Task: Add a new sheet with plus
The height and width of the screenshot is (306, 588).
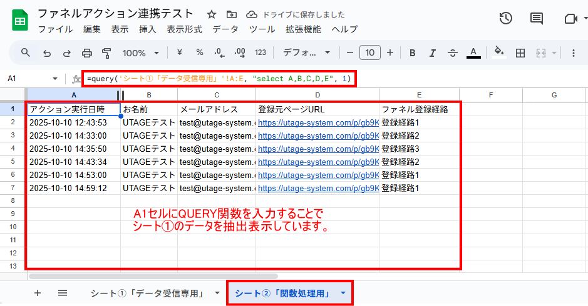Action: pyautogui.click(x=38, y=292)
